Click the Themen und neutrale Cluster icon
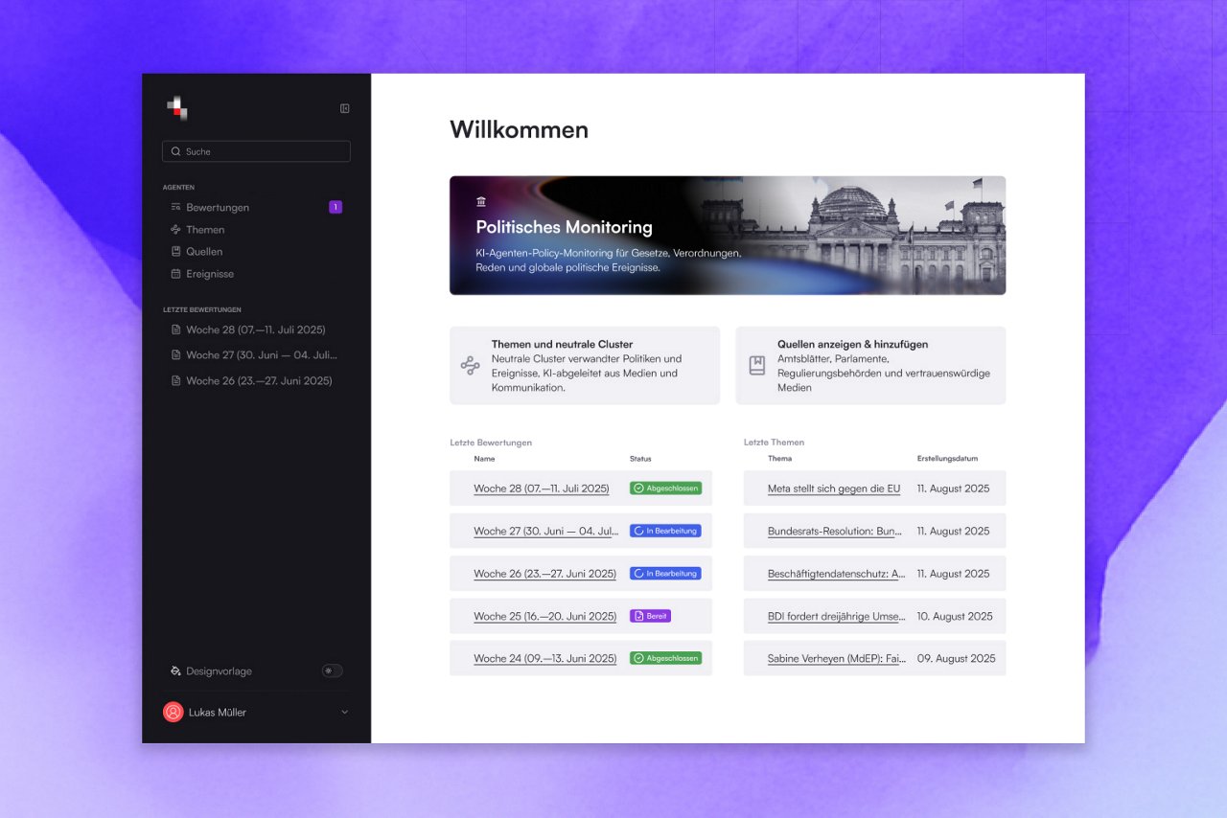 pos(470,365)
